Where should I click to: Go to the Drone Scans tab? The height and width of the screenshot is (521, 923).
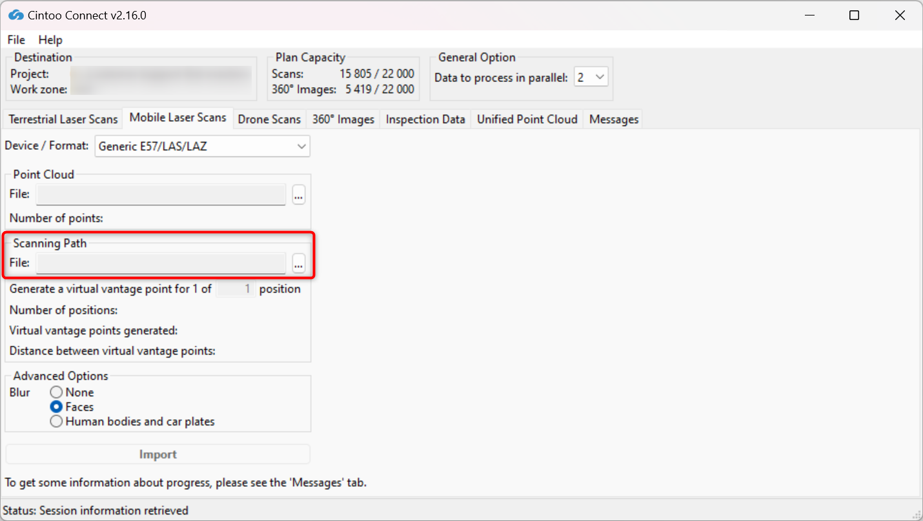point(269,119)
